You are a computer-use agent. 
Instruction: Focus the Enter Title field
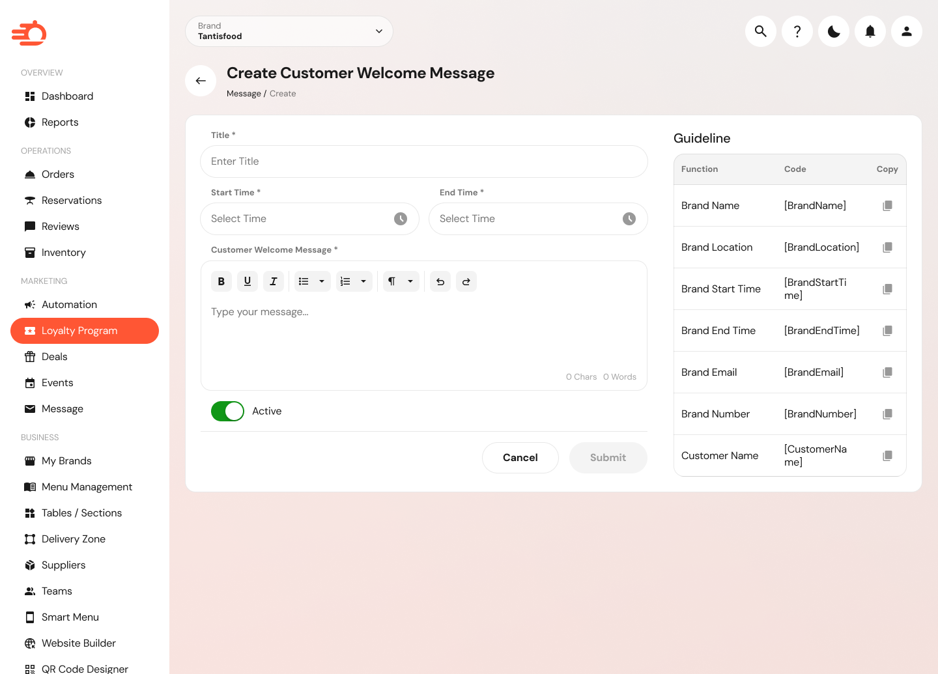[x=424, y=161]
